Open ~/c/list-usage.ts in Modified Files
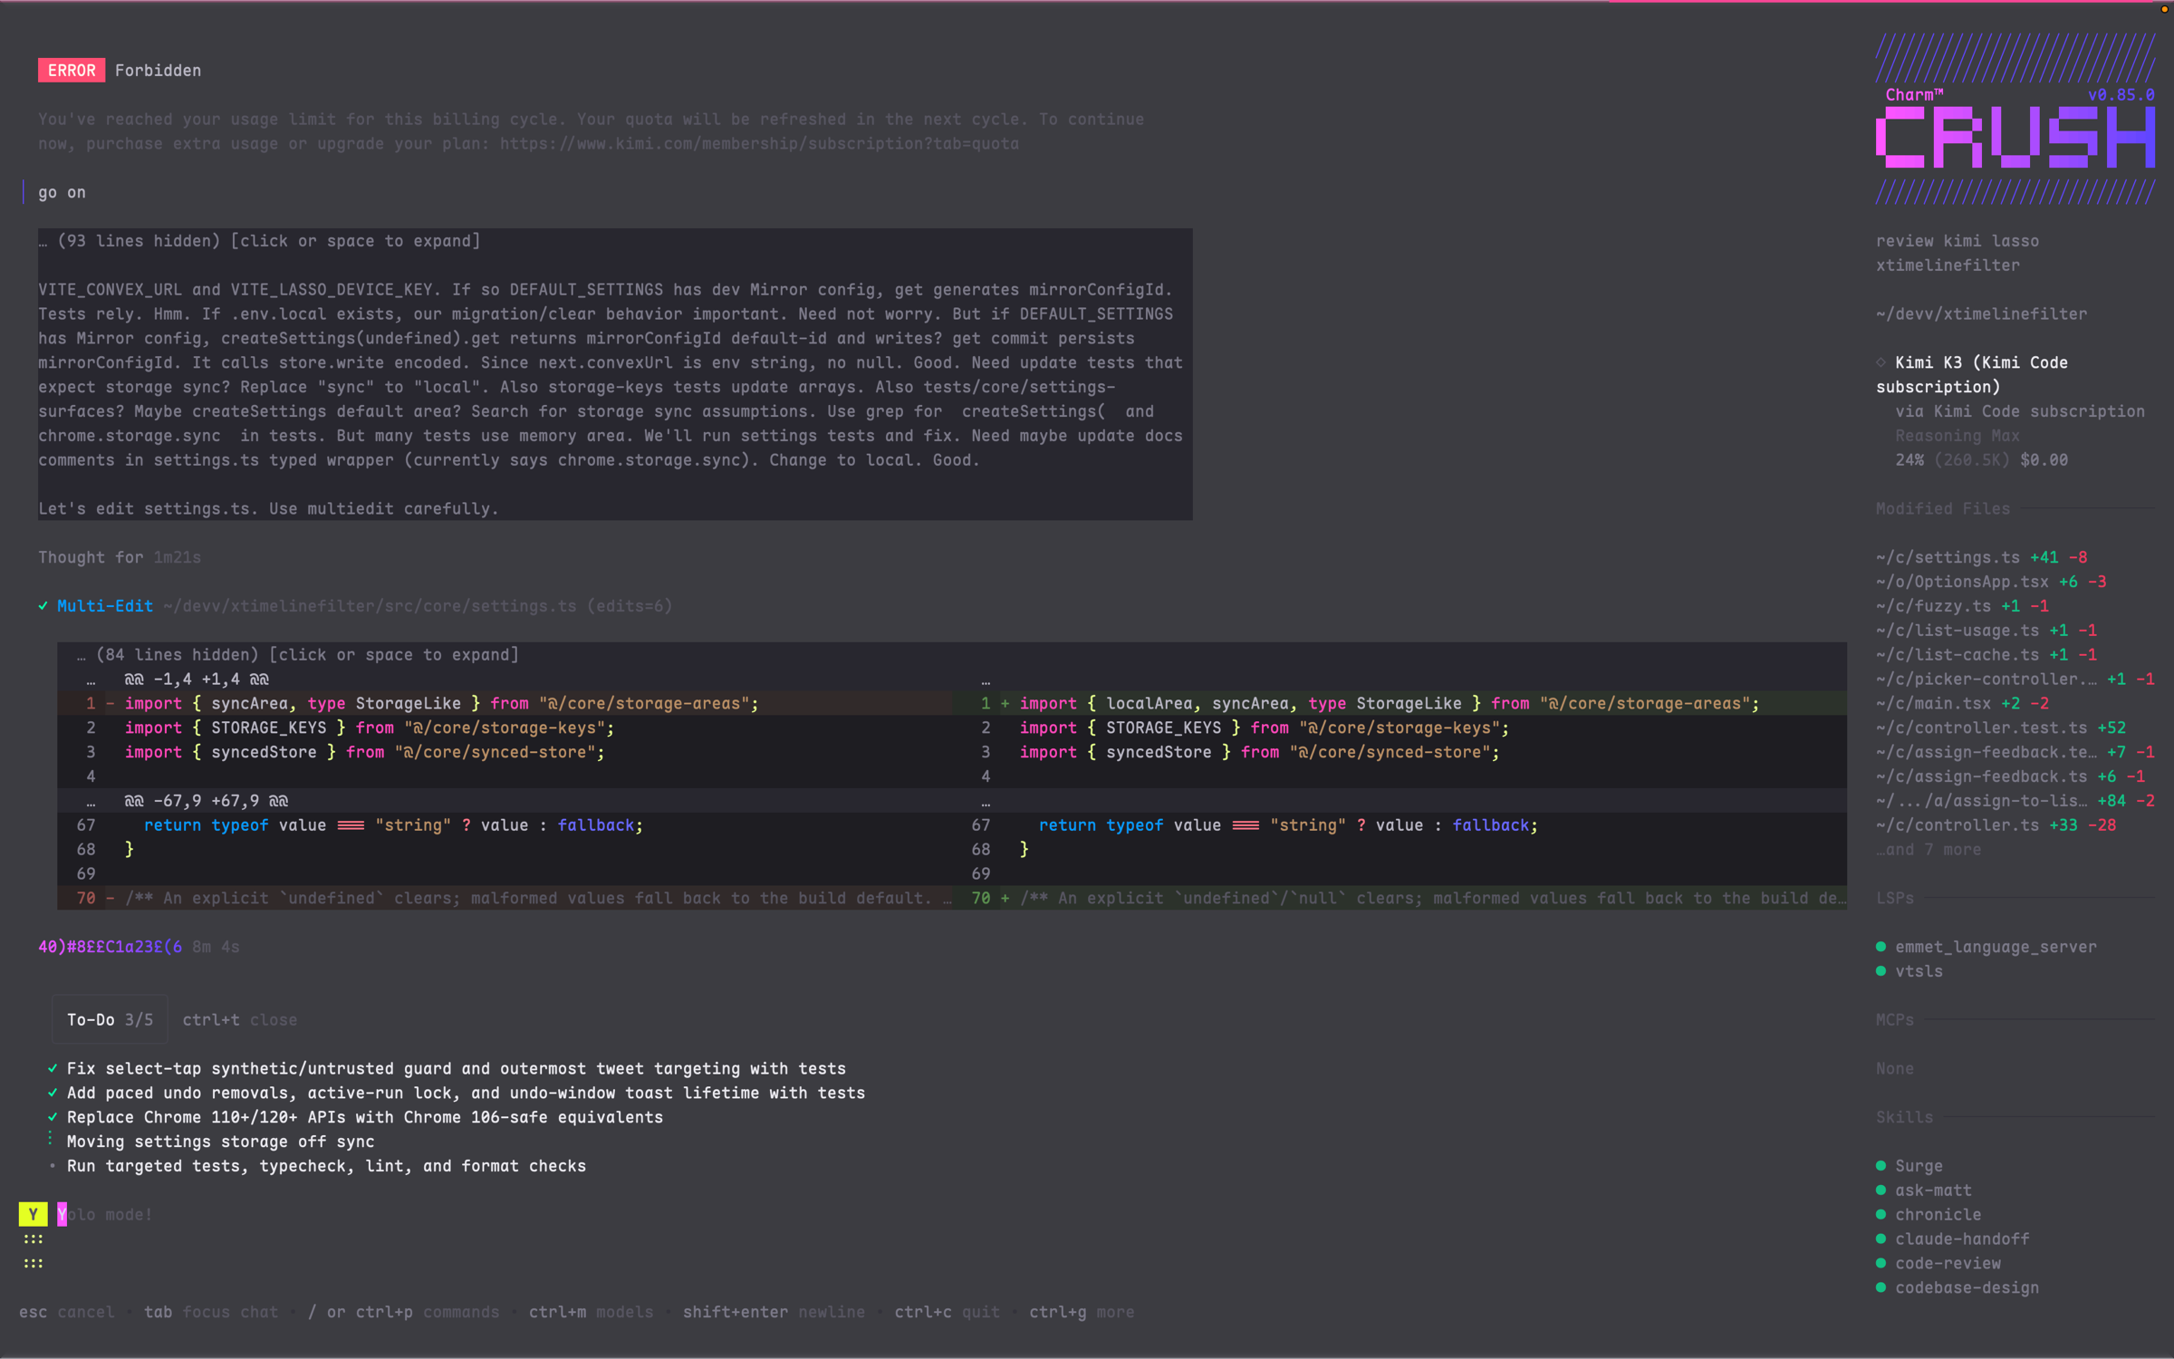Screen dimensions: 2174x1359 (x=1986, y=631)
